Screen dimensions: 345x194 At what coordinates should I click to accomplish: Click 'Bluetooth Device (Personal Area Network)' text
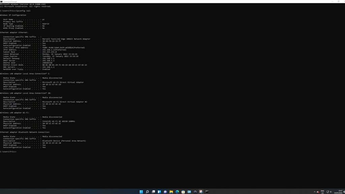pos(64,141)
